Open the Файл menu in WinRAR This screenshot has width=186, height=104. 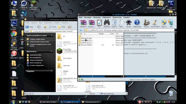pyautogui.click(x=81, y=17)
